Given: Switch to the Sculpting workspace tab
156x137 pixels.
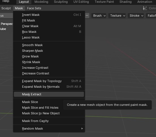Looking at the screenshot, I should click(x=61, y=2).
